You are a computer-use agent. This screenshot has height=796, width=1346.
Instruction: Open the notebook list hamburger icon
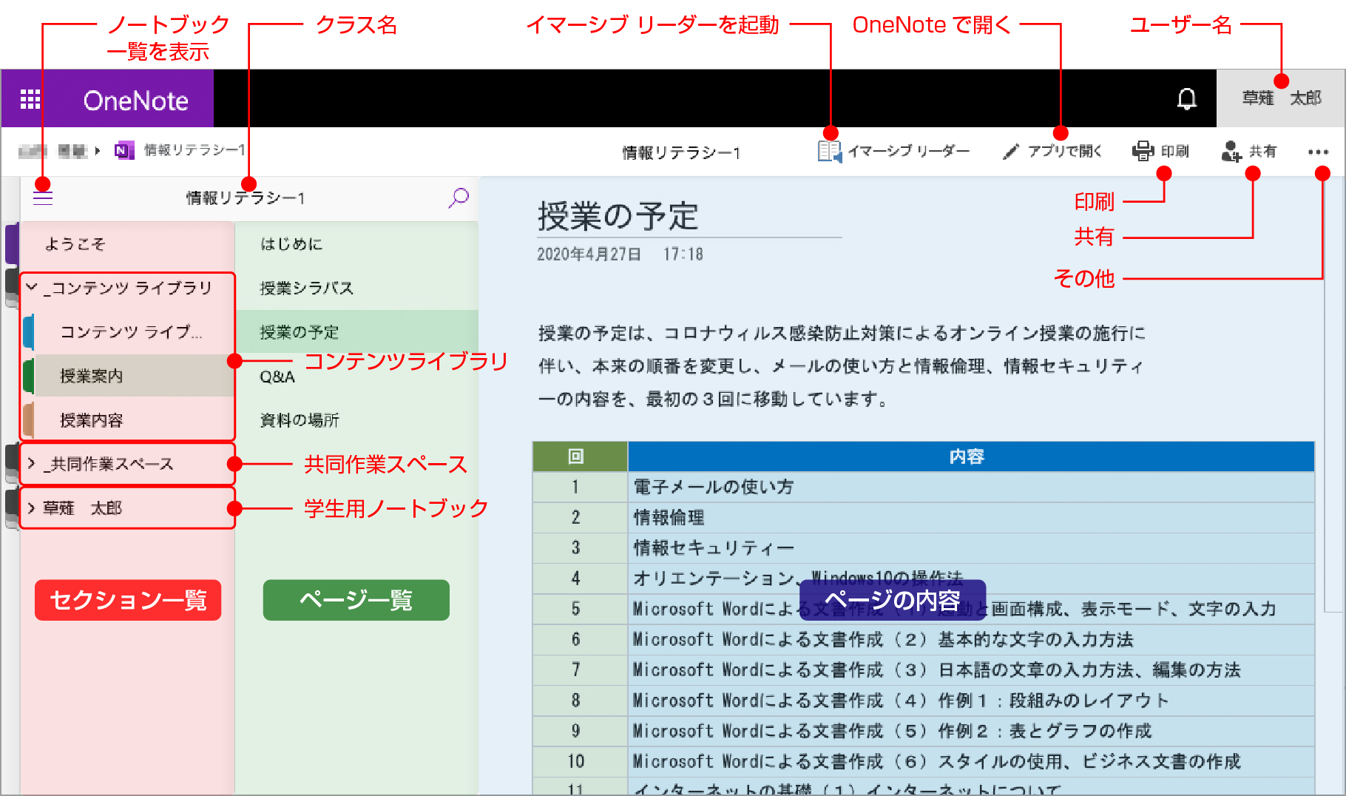coord(43,198)
